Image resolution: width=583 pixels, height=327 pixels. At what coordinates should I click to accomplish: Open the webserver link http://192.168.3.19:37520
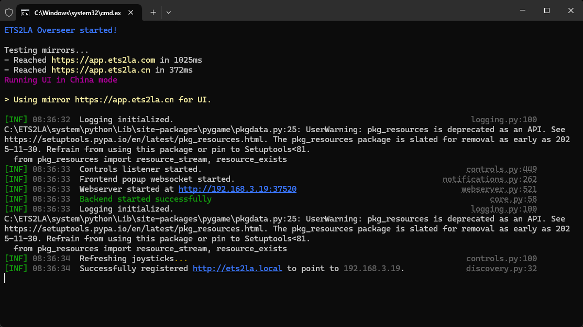[237, 189]
